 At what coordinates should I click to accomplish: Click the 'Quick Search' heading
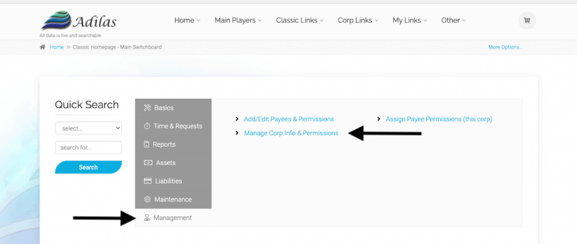click(87, 105)
